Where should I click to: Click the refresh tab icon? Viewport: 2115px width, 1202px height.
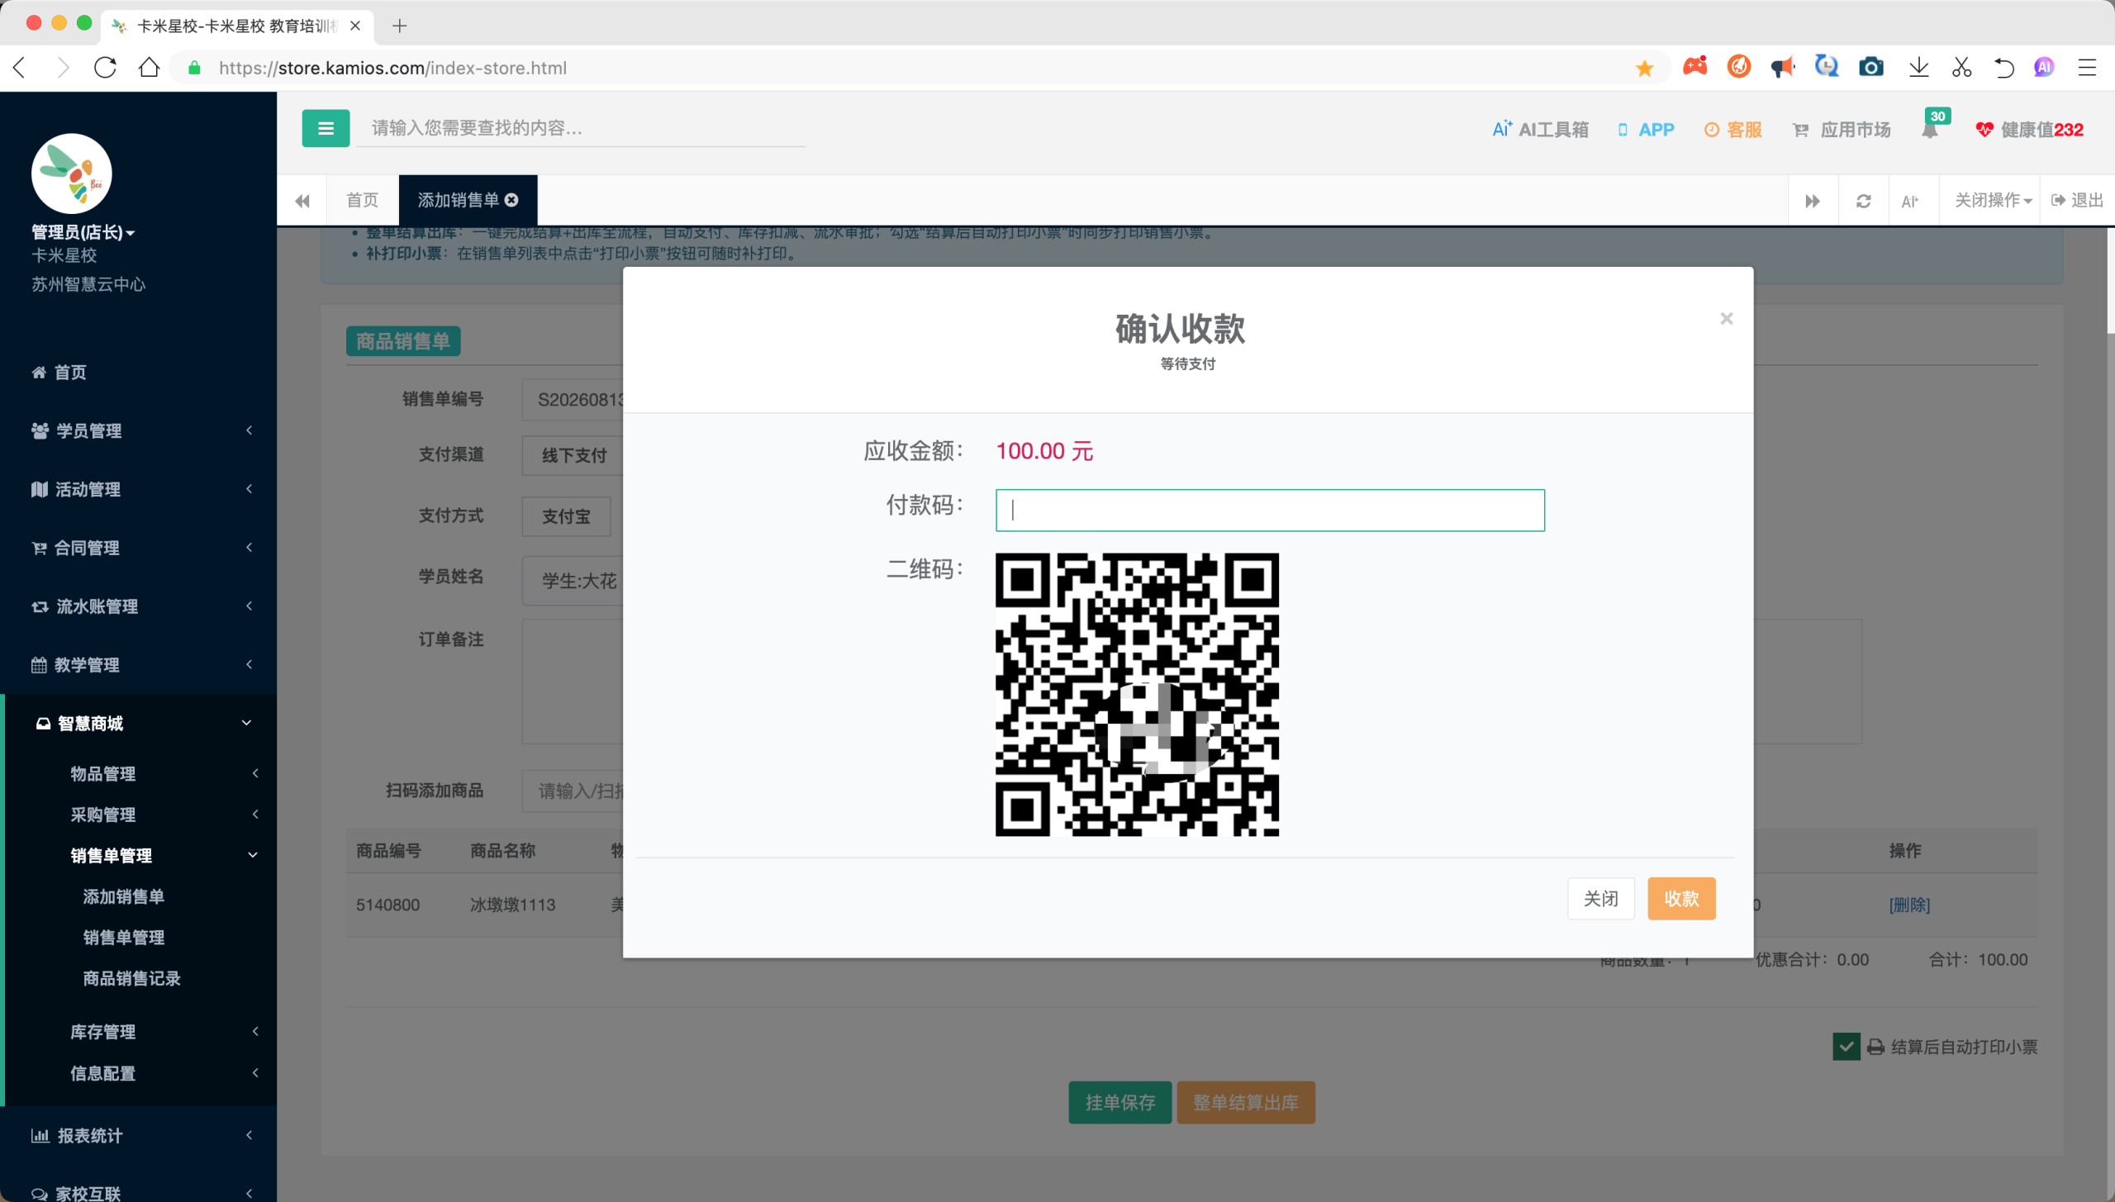tap(1863, 201)
